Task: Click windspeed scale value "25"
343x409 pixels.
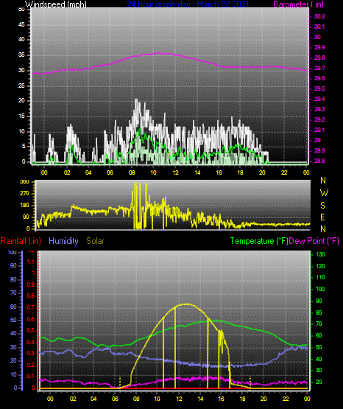Action: click(x=21, y=85)
